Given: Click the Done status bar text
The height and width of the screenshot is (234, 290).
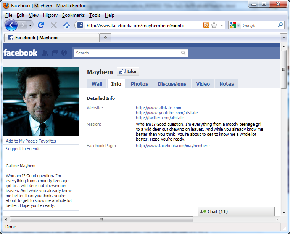Looking at the screenshot, I should [11, 227].
